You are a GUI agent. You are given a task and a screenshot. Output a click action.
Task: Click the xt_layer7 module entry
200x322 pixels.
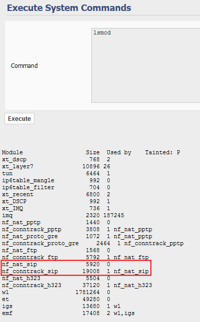pyautogui.click(x=17, y=166)
